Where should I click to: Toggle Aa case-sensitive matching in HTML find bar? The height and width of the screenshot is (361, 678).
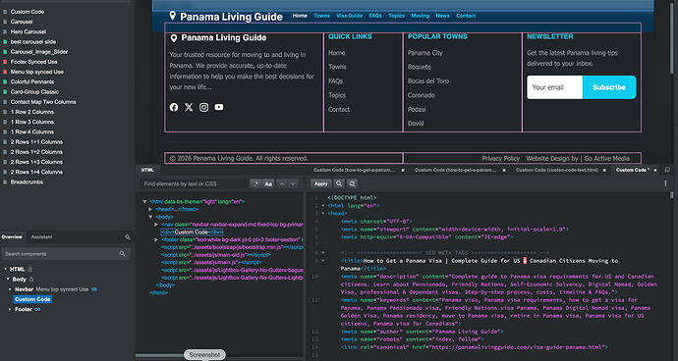(268, 184)
